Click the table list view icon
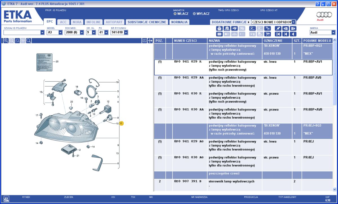Screen dimensions: 338x204 (219, 34)
